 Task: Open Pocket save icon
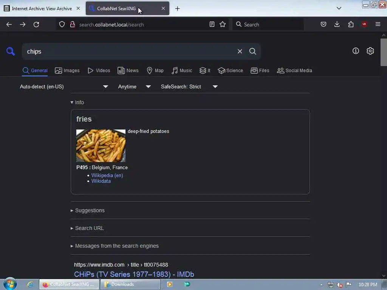324,25
